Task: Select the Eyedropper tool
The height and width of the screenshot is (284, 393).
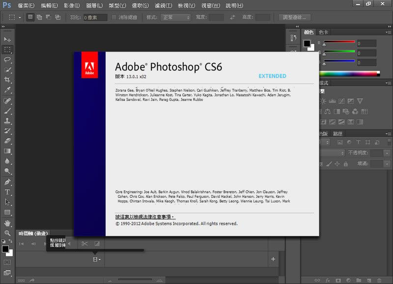Action: [7, 90]
